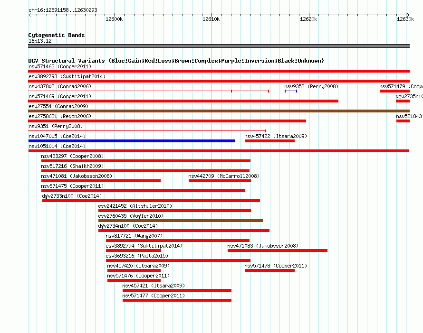This screenshot has width=423, height=333.
Task: Click the ruler's right arrow end
Action: [x=408, y=15]
